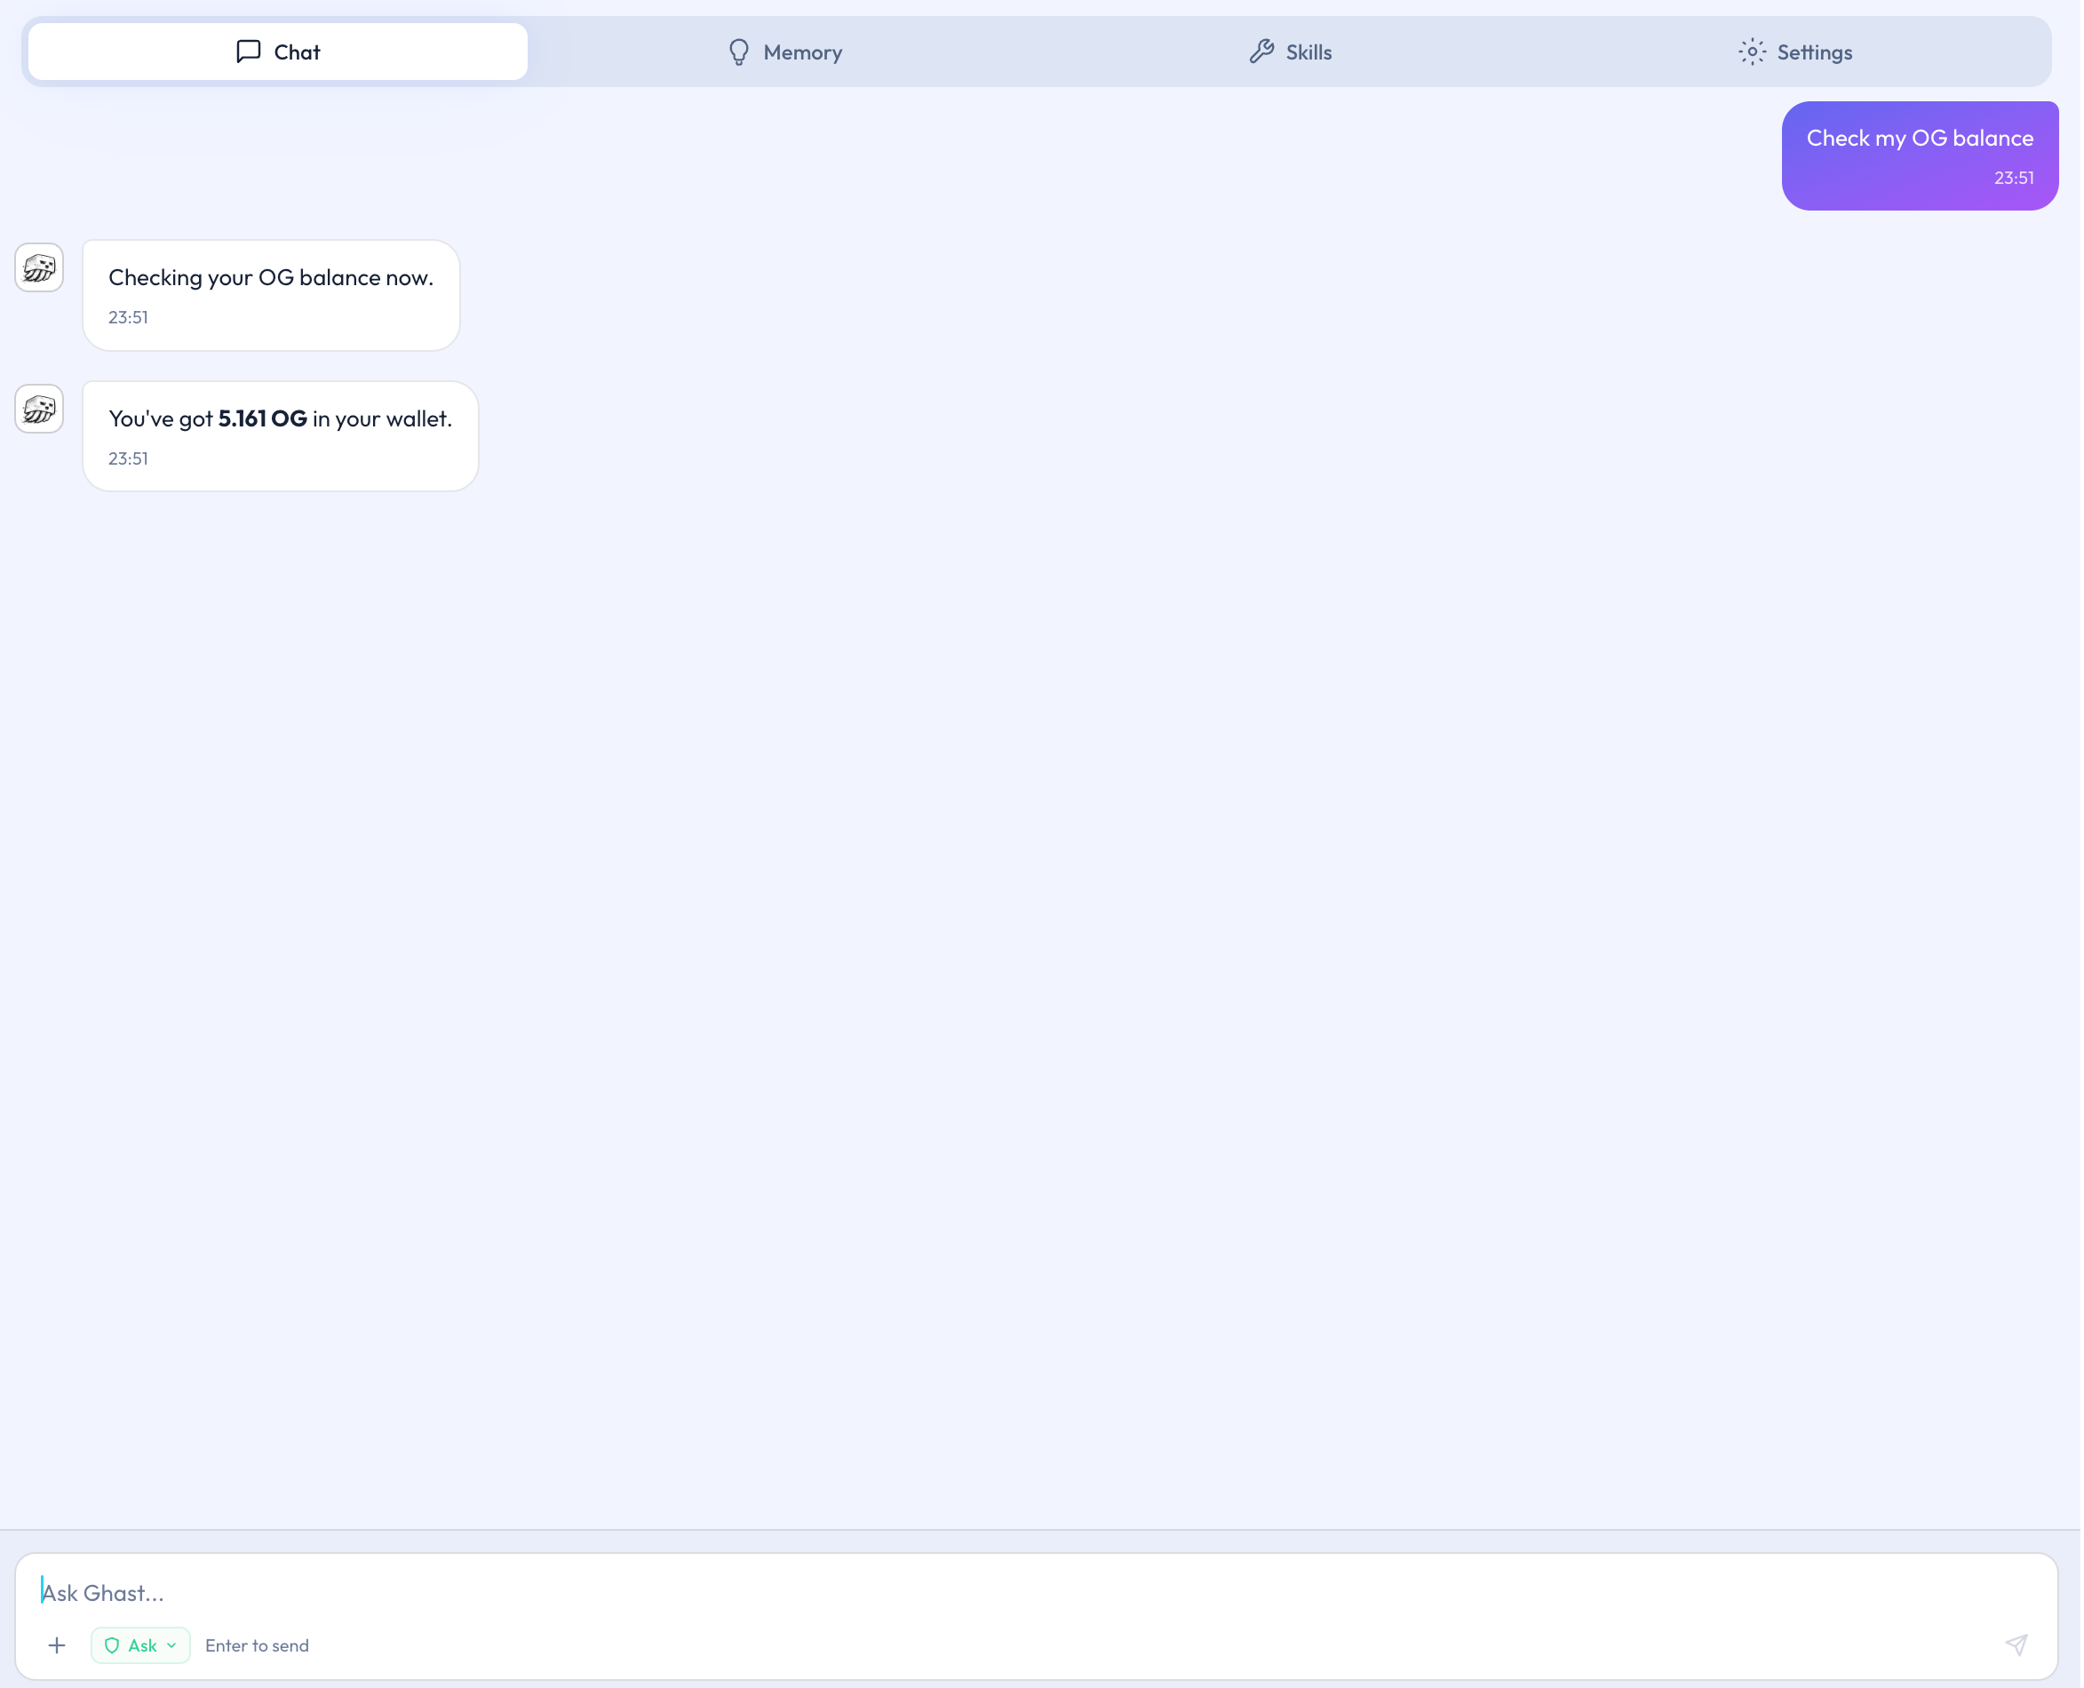Click the 'Check my OG balance' user message

[x=1921, y=139]
